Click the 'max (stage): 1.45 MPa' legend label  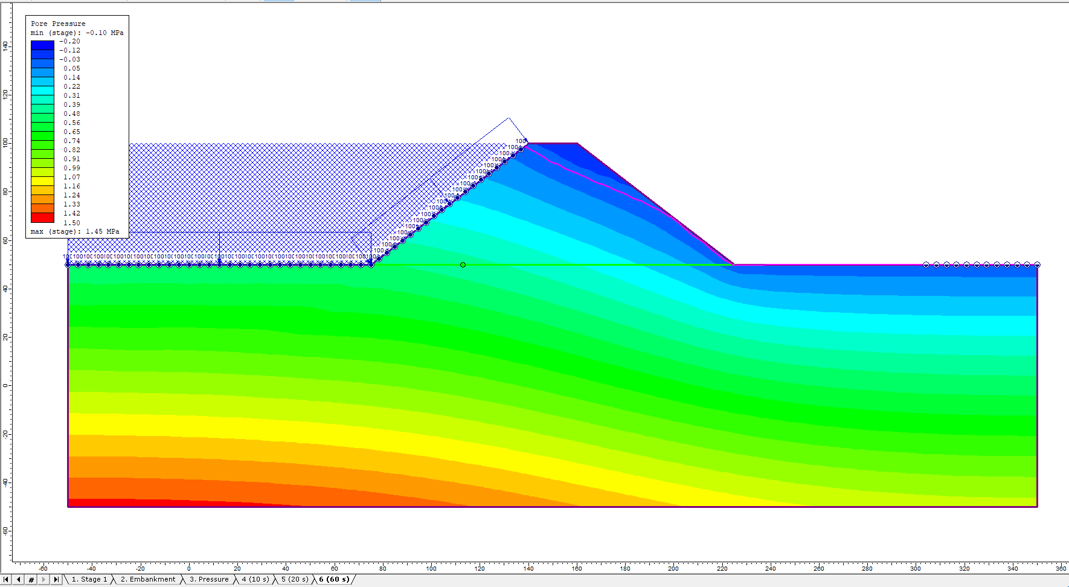(x=75, y=231)
